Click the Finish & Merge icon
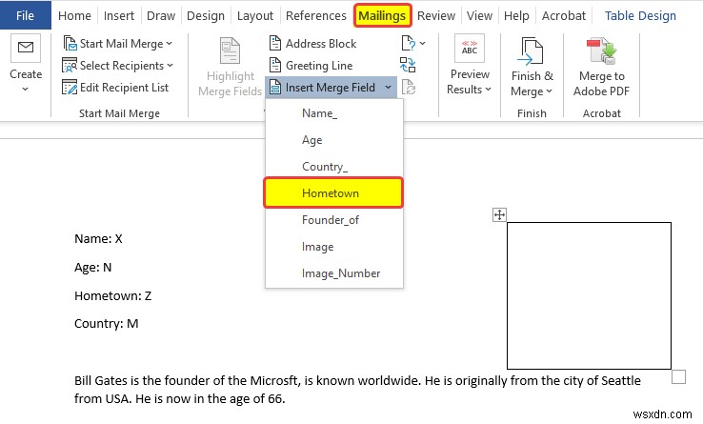The width and height of the screenshot is (703, 424). click(x=532, y=50)
